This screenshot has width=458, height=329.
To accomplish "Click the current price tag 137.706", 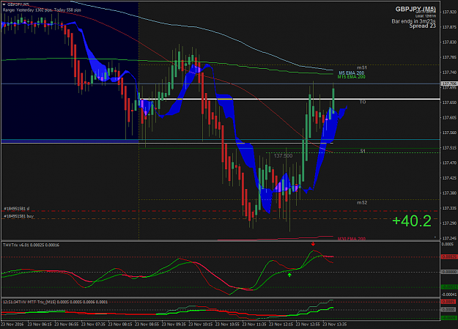I will pos(449,84).
